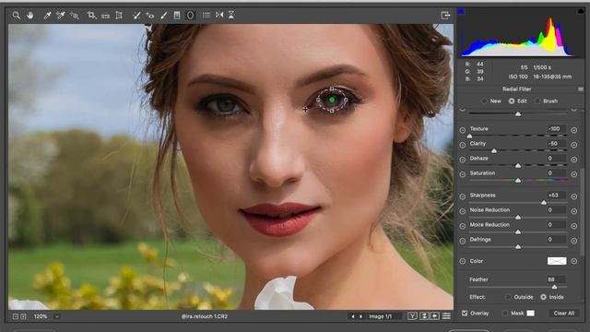Toggle the Mask checkbox
Viewport: 590px width, 332px height.
tap(505, 314)
